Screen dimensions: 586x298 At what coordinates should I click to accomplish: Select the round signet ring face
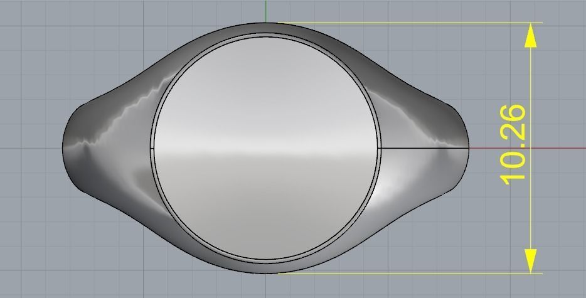click(266, 148)
